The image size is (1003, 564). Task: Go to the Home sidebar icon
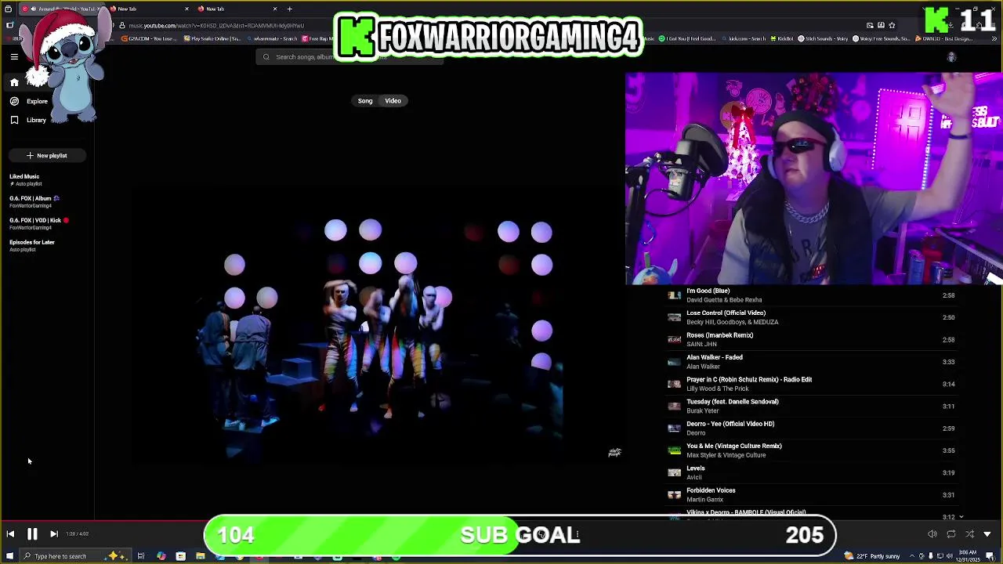(14, 82)
